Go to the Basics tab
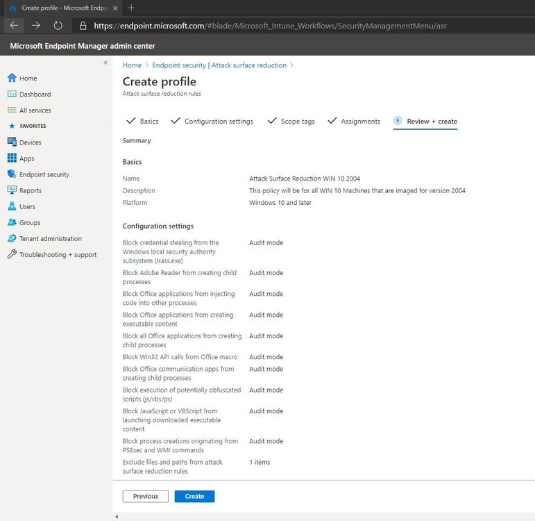 [149, 122]
